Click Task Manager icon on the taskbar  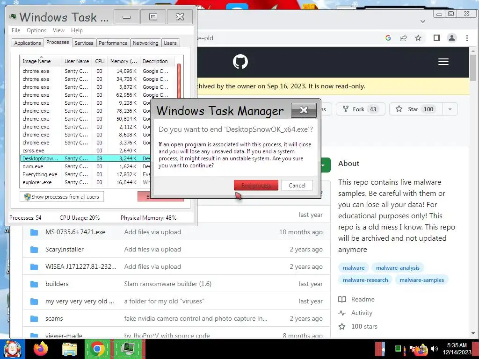128,349
